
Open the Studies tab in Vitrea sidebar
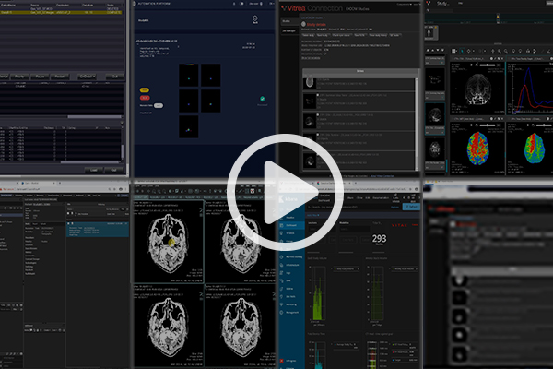(286, 20)
